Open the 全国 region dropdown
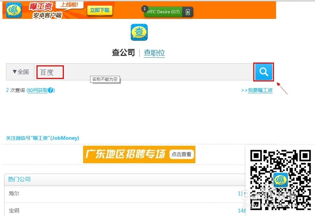315x216 pixels. point(20,72)
